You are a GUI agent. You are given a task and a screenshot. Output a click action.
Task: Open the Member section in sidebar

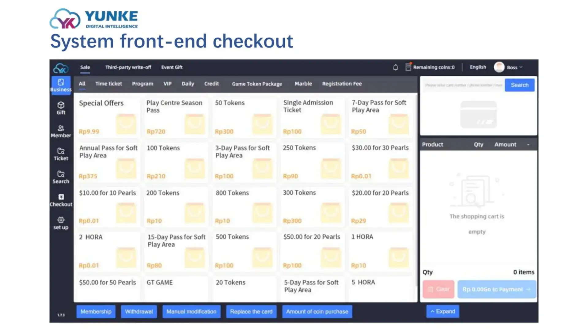tap(61, 131)
